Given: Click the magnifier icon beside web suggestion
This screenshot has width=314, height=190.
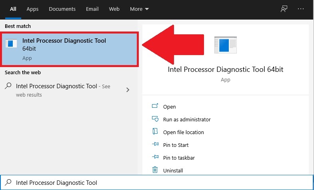Looking at the screenshot, I should tap(8, 86).
